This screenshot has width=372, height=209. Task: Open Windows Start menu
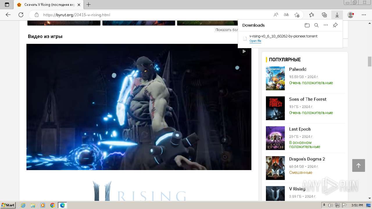pos(8,205)
